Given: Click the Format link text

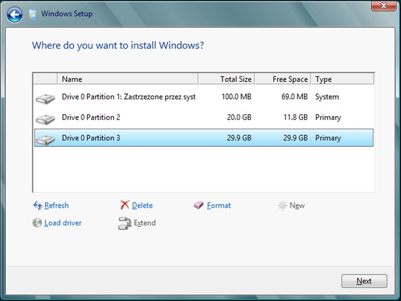Looking at the screenshot, I should 219,206.
